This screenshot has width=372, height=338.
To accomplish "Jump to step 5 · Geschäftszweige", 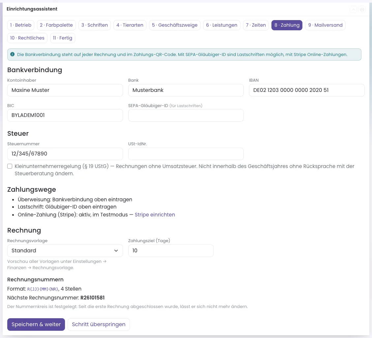I will 174,25.
